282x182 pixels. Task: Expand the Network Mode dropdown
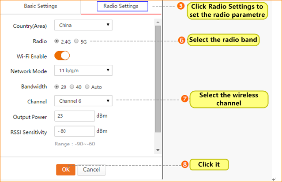83,70
